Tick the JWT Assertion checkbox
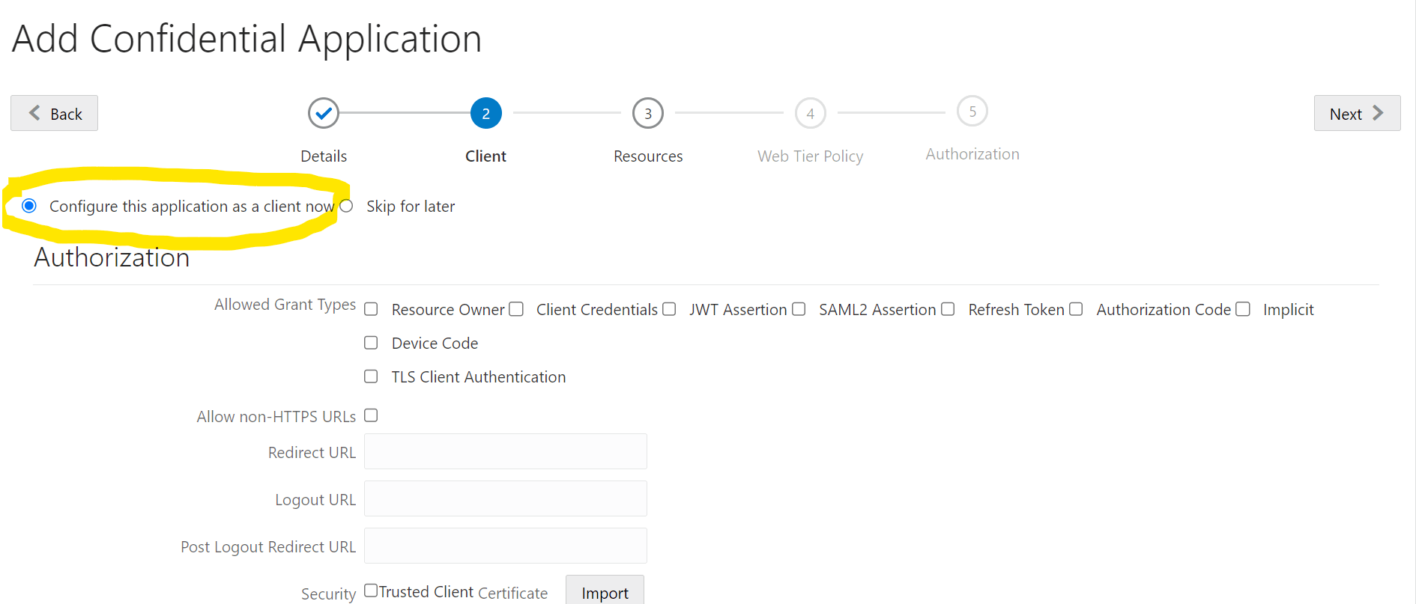 [669, 309]
